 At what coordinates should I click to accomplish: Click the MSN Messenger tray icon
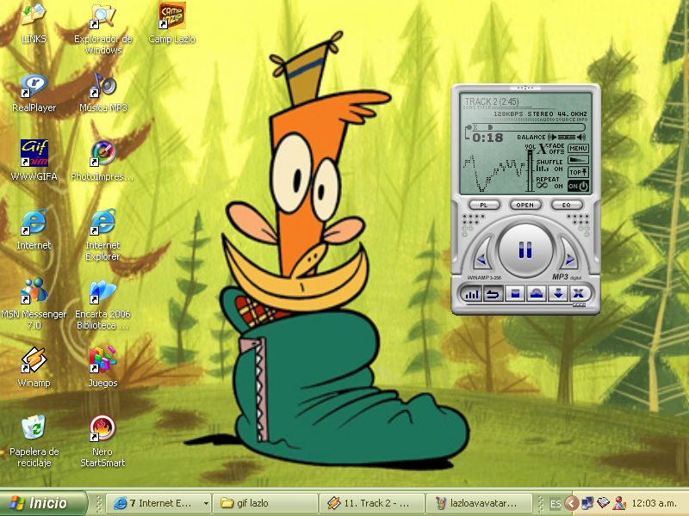coord(619,503)
